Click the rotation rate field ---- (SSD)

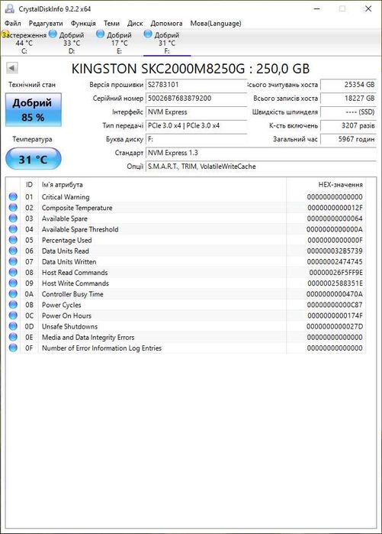point(348,112)
